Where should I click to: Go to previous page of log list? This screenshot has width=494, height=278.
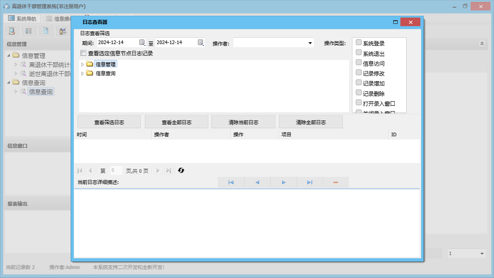90,170
